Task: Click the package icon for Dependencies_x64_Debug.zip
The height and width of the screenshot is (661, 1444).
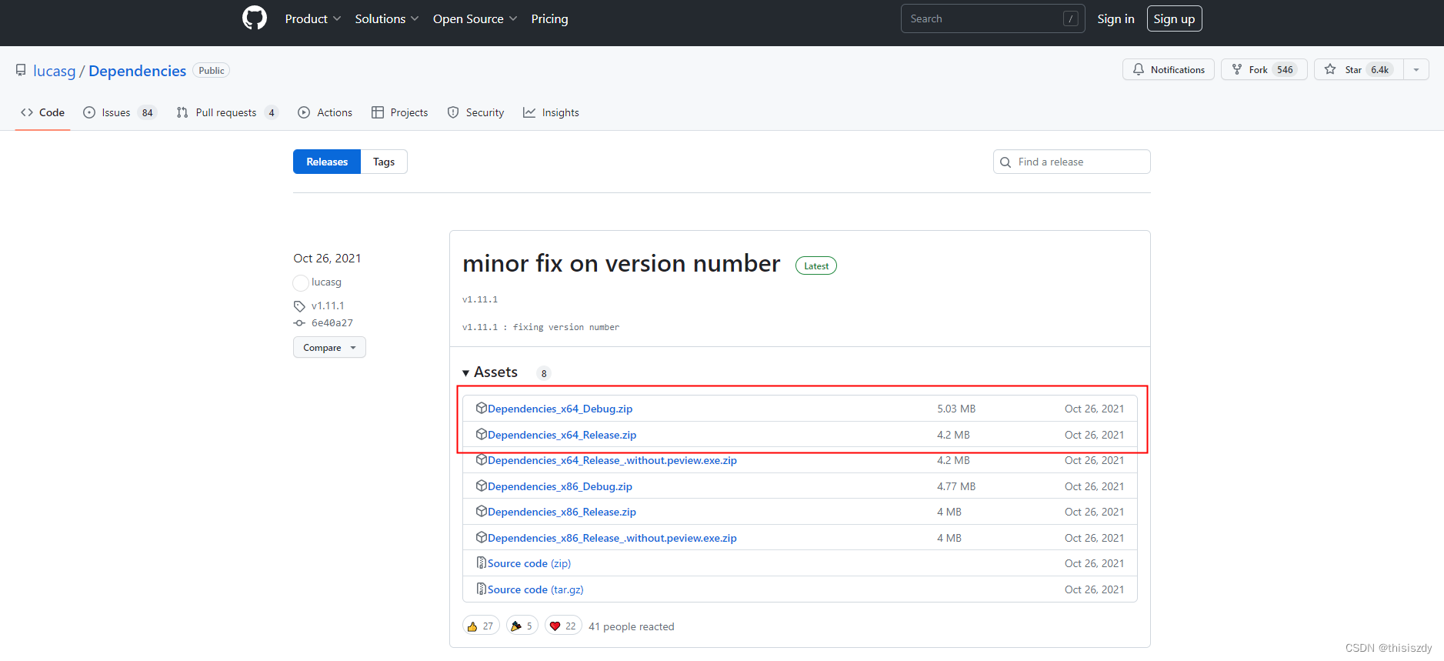Action: 482,408
